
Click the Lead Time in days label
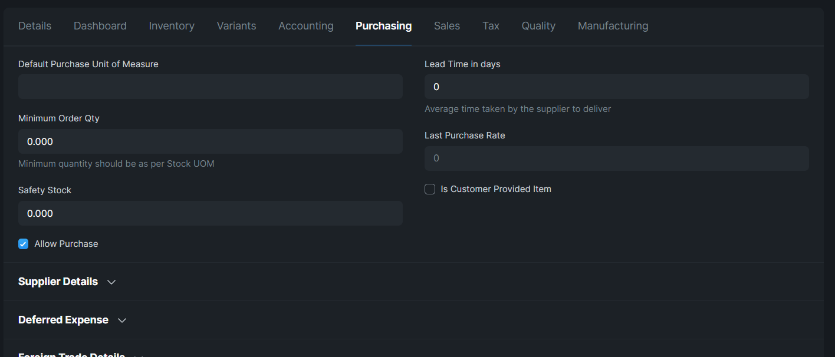click(x=462, y=64)
